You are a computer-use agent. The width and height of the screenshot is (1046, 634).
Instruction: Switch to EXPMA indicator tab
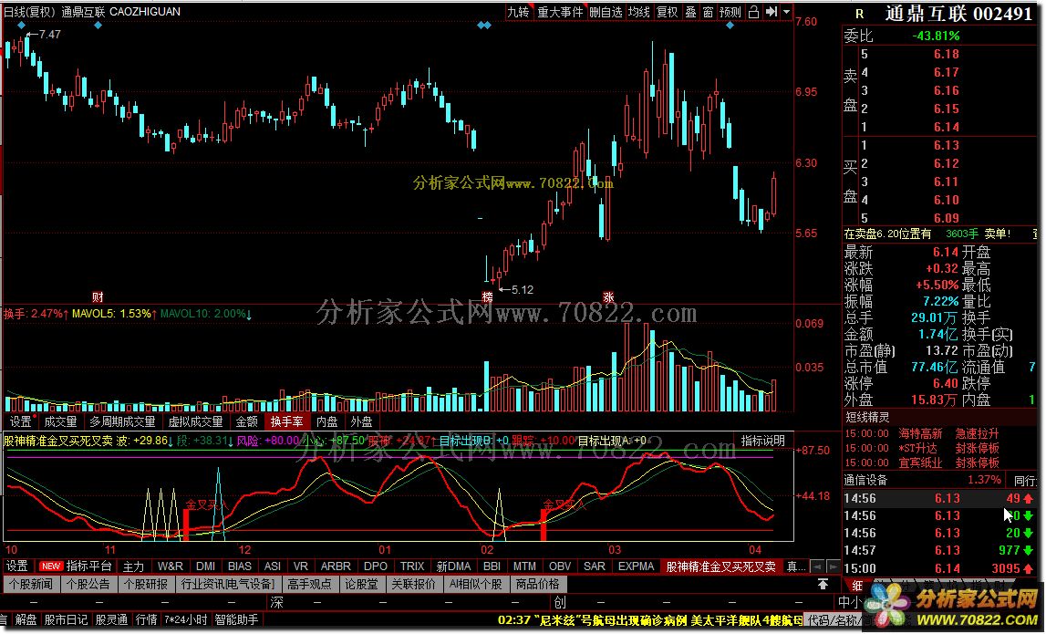(x=637, y=566)
